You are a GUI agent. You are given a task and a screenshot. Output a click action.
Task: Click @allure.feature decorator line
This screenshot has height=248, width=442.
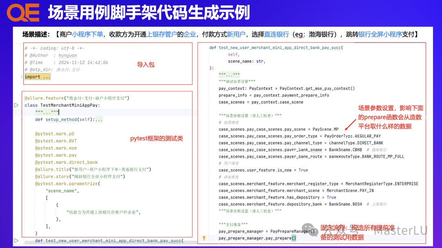tap(77, 98)
